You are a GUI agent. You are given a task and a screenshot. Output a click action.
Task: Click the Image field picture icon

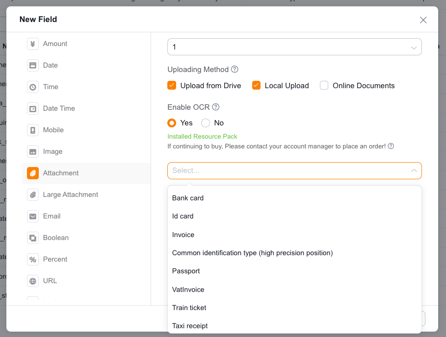[x=33, y=152]
